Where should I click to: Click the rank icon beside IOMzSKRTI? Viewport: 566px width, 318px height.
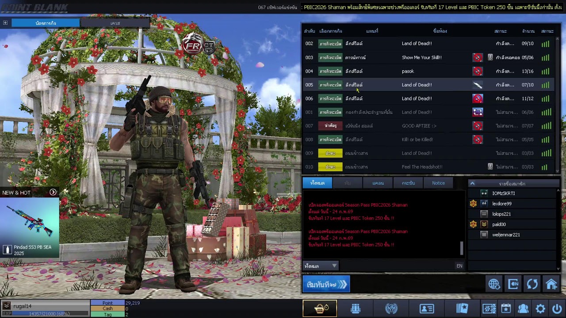484,193
